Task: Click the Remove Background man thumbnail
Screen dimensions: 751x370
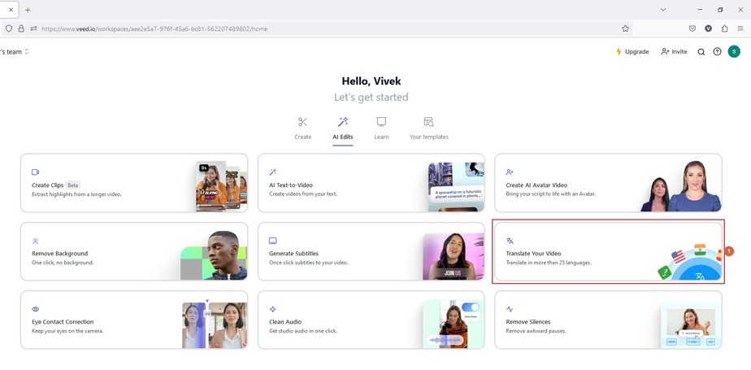Action: [214, 255]
